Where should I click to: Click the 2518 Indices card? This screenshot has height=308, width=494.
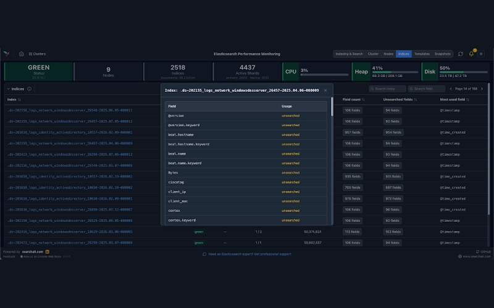(x=178, y=71)
